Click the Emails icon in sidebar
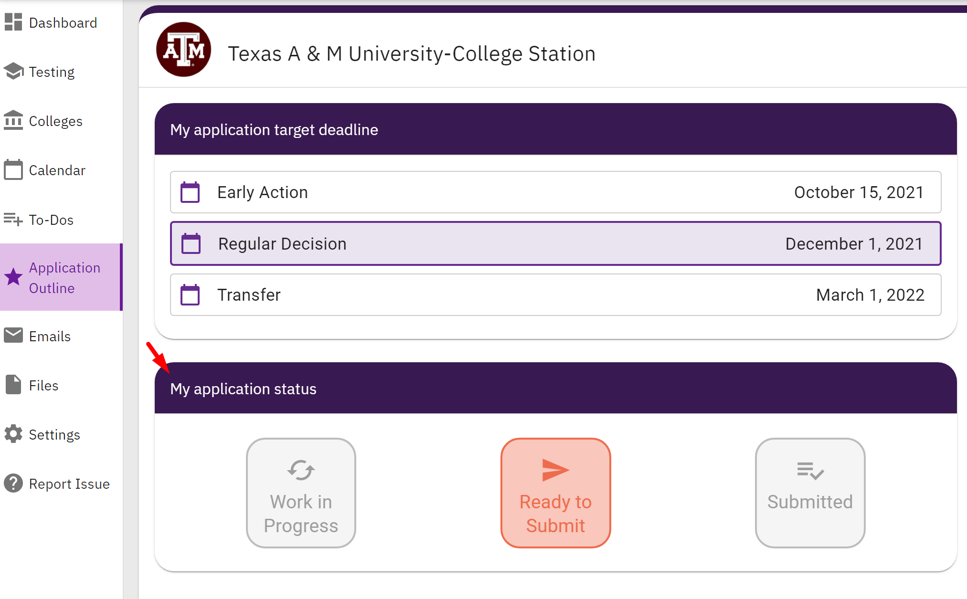This screenshot has height=599, width=967. 13,336
